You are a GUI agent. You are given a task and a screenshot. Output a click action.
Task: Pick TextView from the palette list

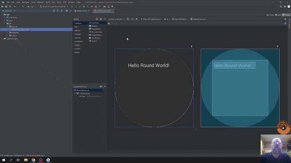[x=94, y=23]
